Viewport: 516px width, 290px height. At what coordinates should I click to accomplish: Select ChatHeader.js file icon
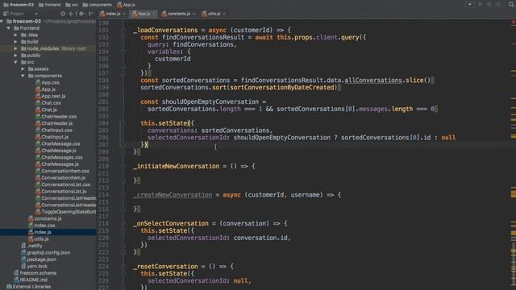[x=38, y=123]
